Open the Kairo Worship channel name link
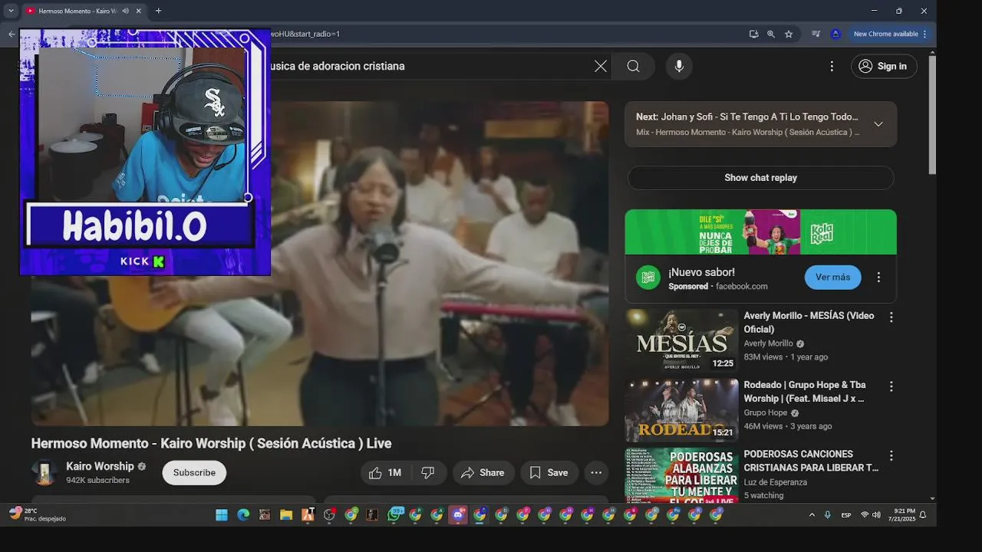Screen dimensions: 982x552 click(x=100, y=466)
